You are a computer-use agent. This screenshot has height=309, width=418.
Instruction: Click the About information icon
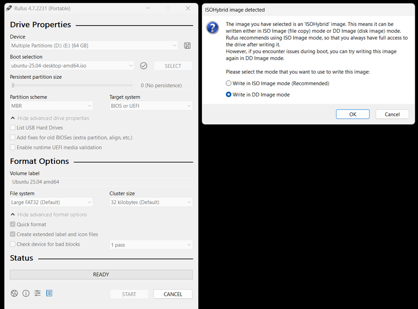pyautogui.click(x=26, y=293)
